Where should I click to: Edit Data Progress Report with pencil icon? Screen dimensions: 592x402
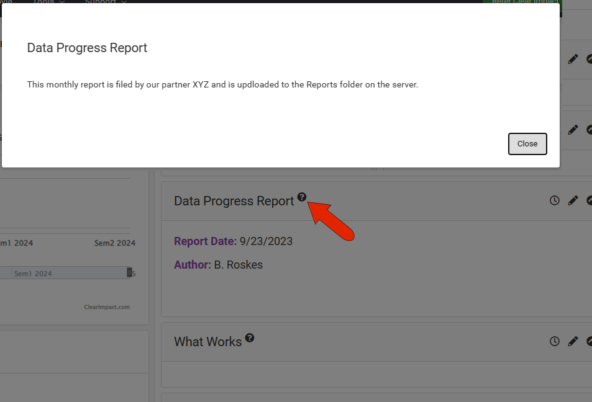tap(573, 200)
